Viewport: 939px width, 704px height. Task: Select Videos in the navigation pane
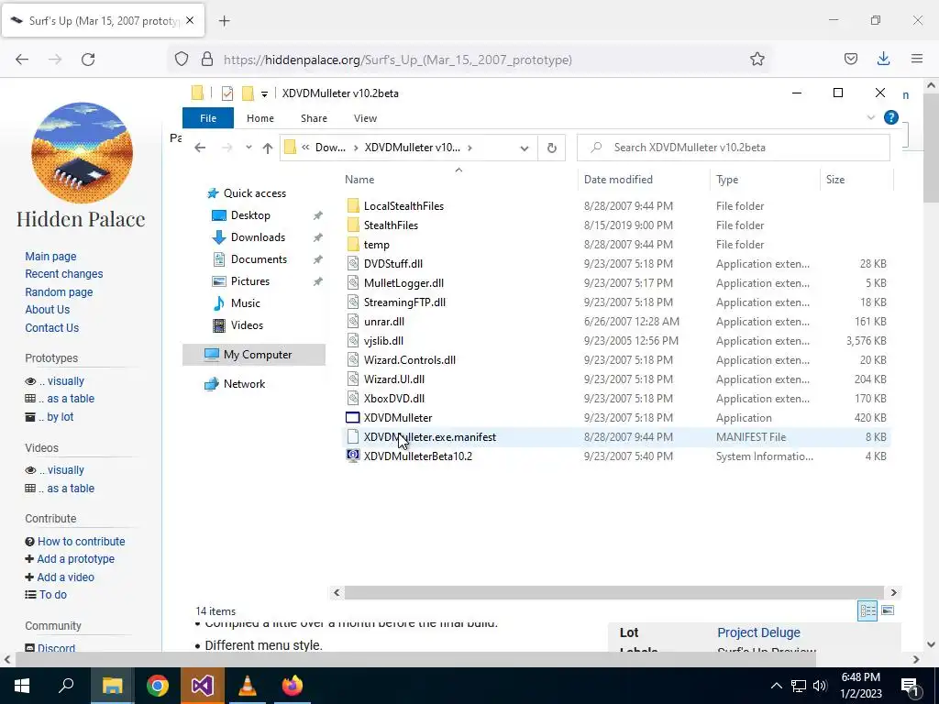click(247, 325)
